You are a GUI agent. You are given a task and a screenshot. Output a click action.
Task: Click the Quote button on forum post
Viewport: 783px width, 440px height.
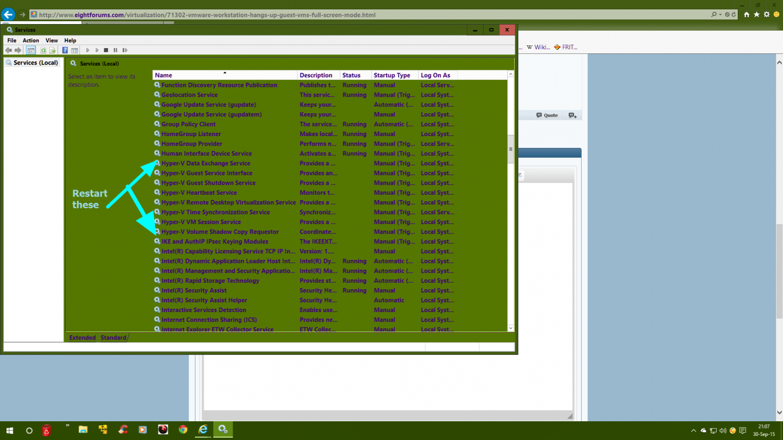coord(547,116)
